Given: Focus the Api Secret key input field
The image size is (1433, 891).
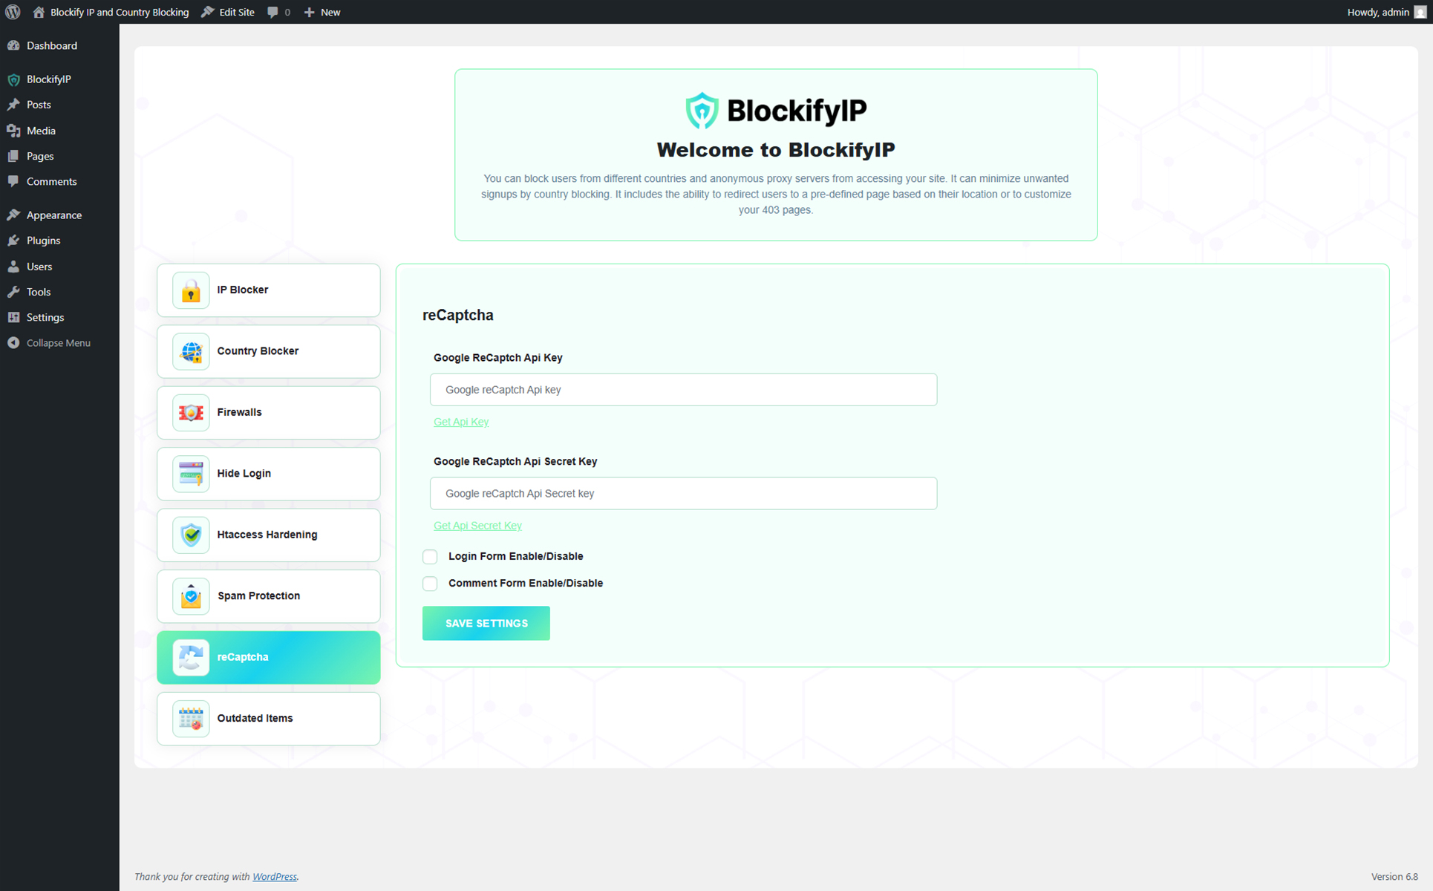Looking at the screenshot, I should 683,494.
